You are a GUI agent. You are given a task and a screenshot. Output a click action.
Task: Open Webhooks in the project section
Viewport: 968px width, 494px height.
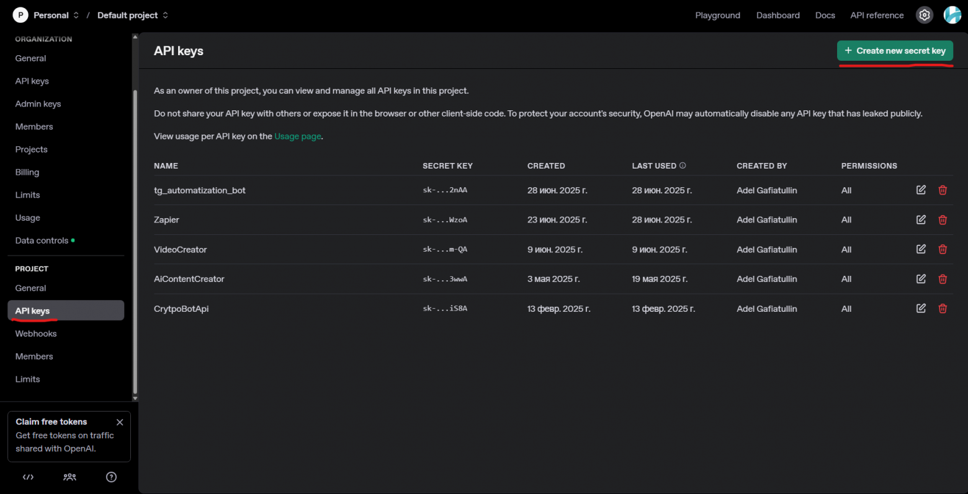(x=36, y=333)
